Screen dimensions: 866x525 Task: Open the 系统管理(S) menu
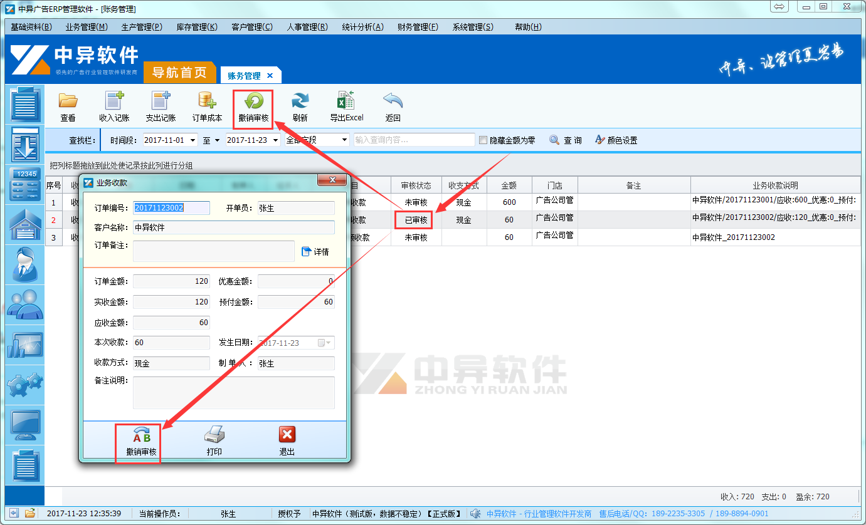pos(473,27)
